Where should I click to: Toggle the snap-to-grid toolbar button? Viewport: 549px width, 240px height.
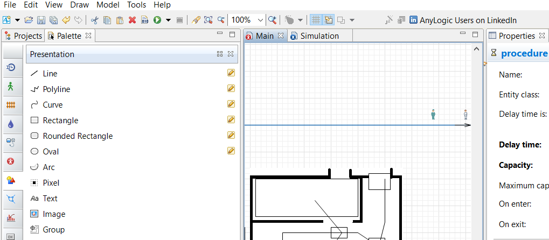point(328,20)
